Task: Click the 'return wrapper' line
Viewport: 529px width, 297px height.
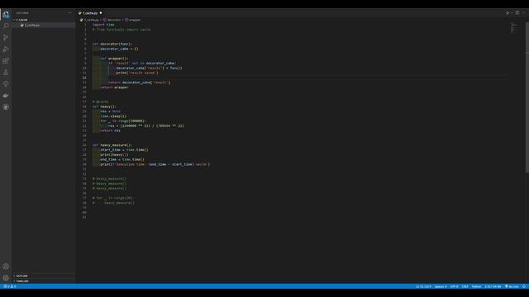Action: tap(114, 87)
